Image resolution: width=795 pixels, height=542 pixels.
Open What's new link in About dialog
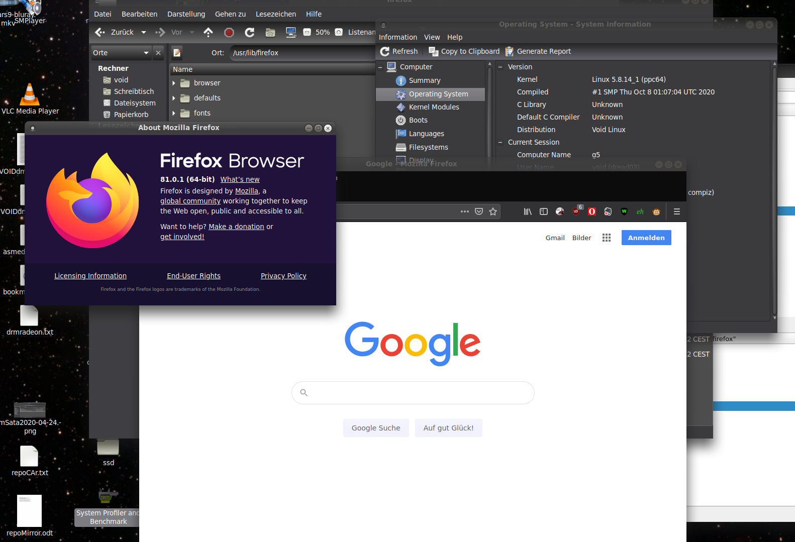tap(240, 179)
